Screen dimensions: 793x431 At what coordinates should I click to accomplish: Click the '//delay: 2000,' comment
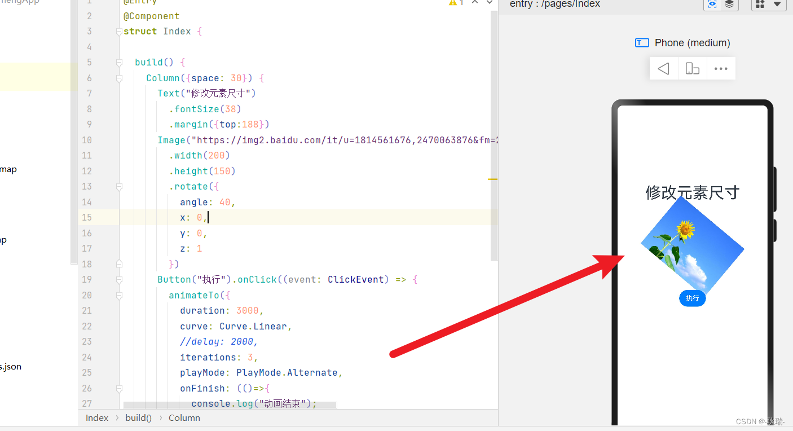pos(219,342)
